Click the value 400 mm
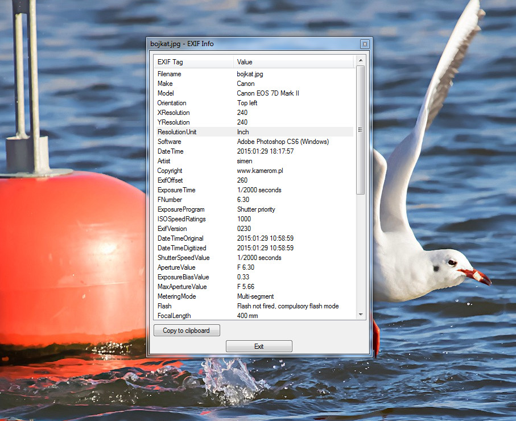 pos(247,316)
